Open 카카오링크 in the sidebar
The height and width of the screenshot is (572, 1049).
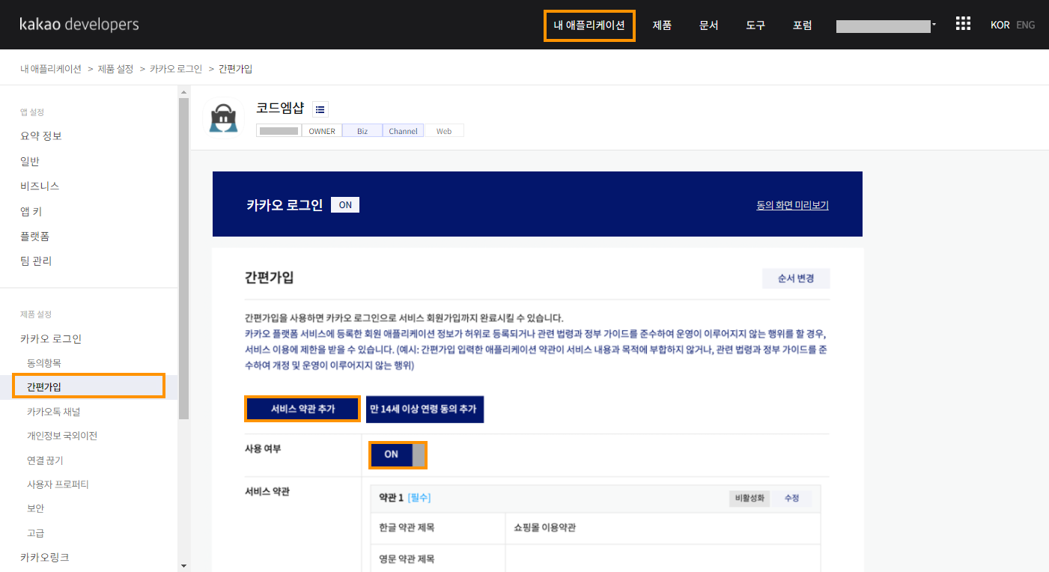tap(45, 557)
